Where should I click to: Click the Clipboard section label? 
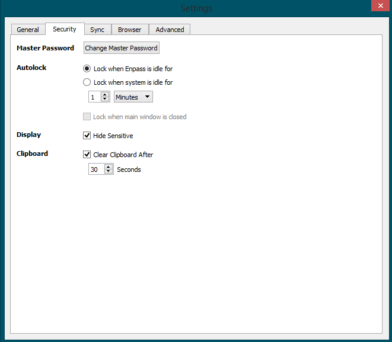[x=32, y=154]
